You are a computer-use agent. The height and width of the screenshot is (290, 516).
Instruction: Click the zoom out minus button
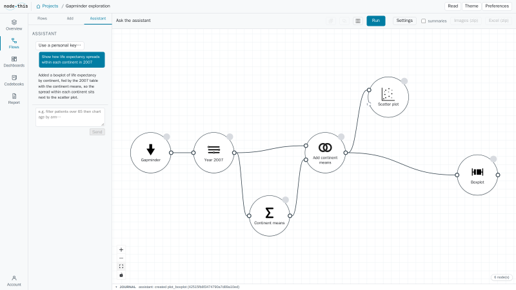click(x=121, y=258)
